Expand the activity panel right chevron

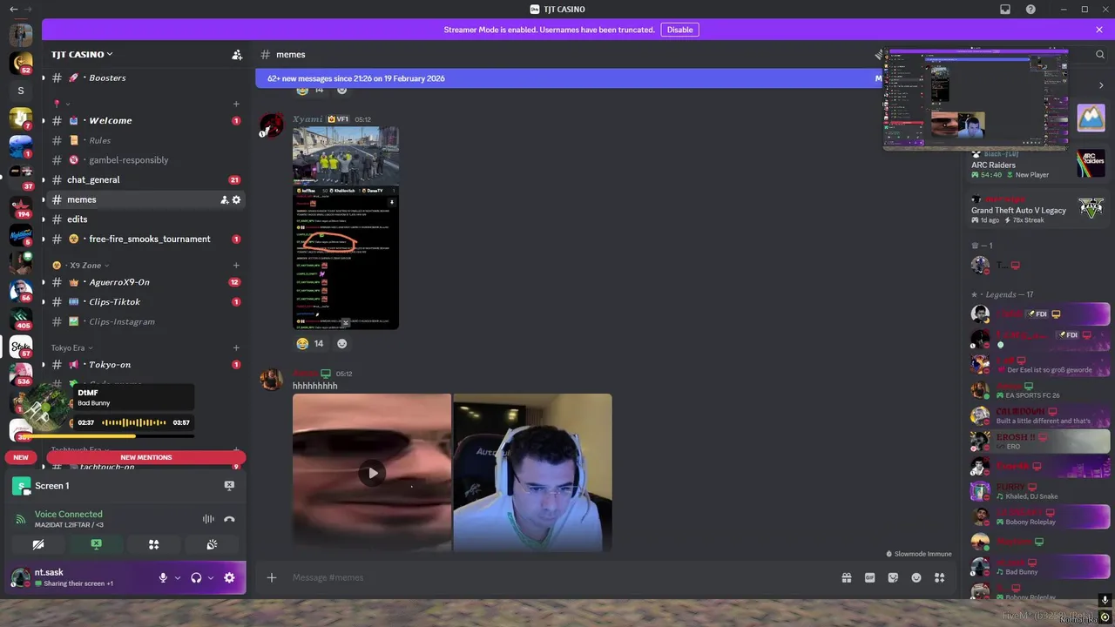coord(1101,85)
